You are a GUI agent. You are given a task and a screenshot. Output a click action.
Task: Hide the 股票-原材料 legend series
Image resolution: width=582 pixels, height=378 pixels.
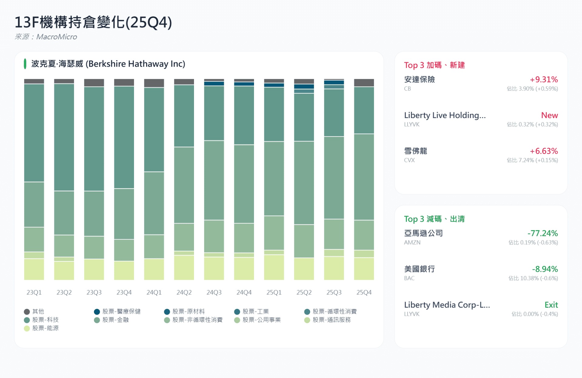[x=167, y=311]
